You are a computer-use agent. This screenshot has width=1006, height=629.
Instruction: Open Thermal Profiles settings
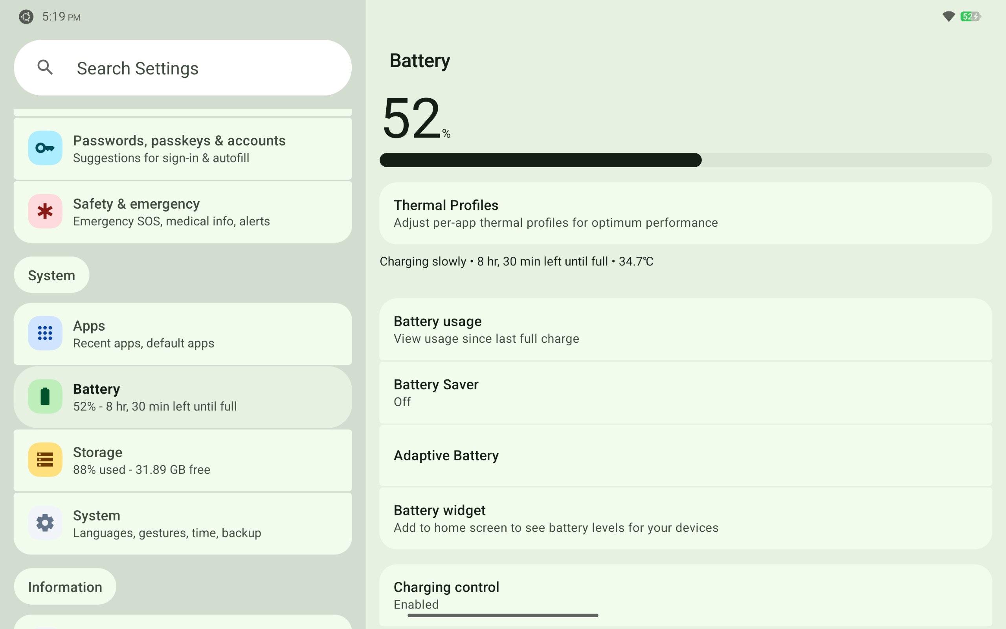685,213
